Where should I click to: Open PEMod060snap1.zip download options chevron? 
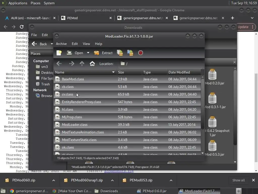[x=112, y=180]
